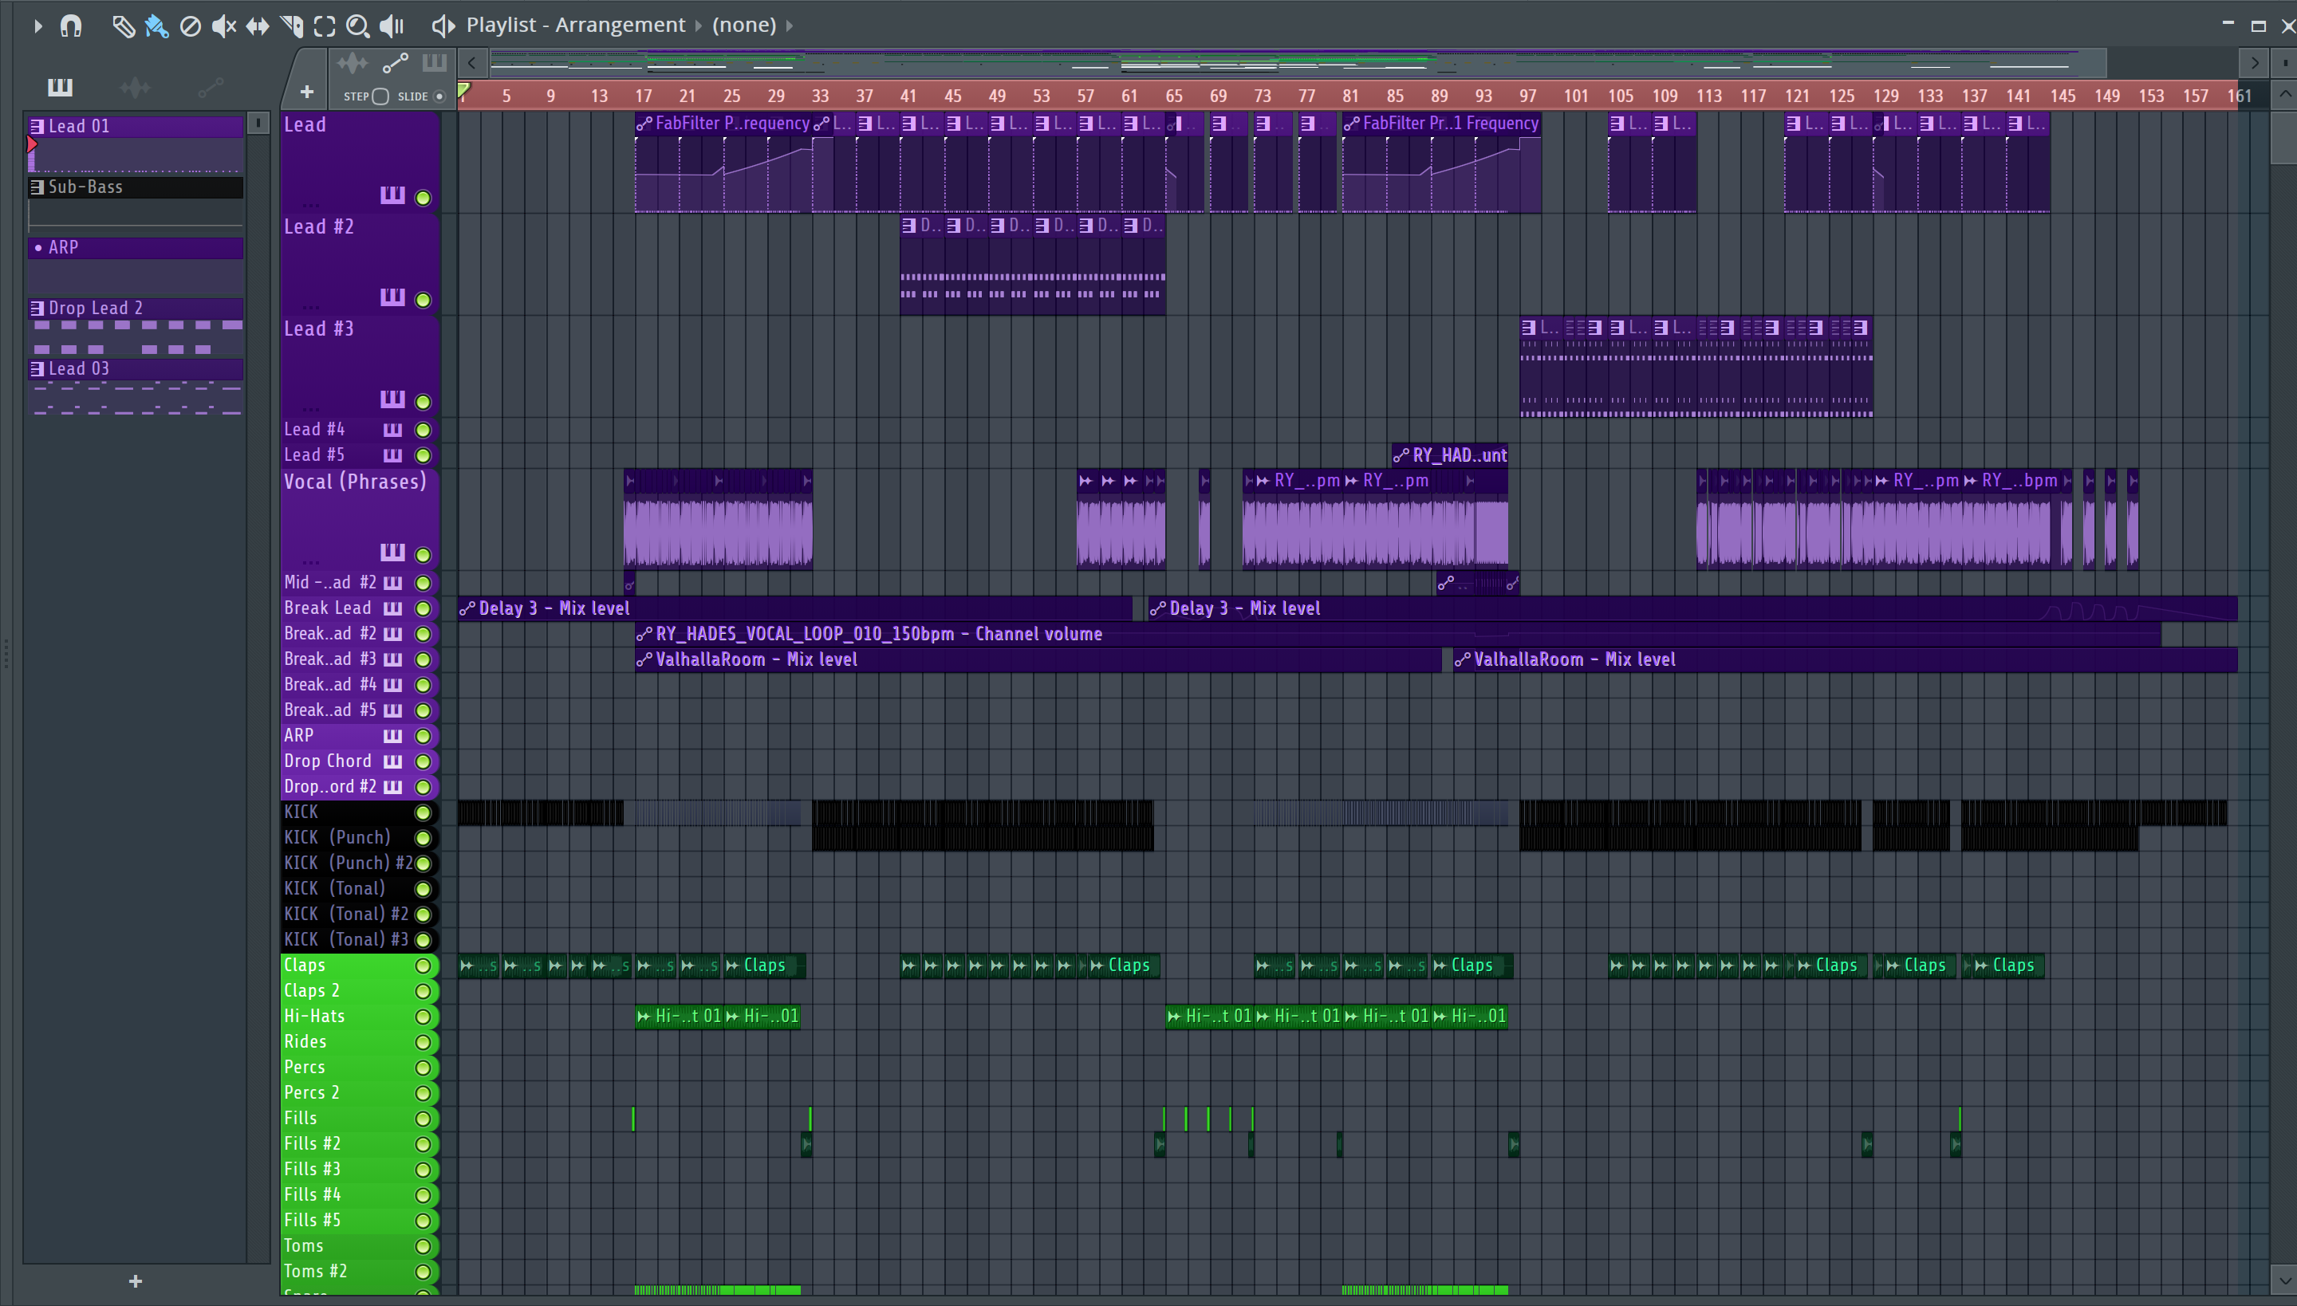
Task: Mute the Hi-Hats track
Action: click(x=423, y=1017)
